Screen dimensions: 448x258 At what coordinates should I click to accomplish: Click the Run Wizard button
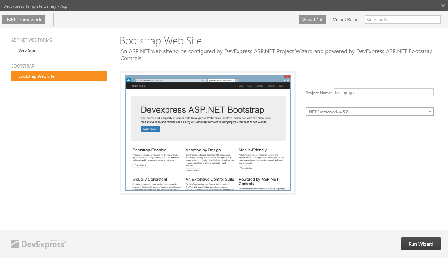[x=421, y=244]
